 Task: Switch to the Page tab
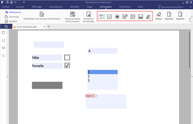pyautogui.click(x=90, y=7)
